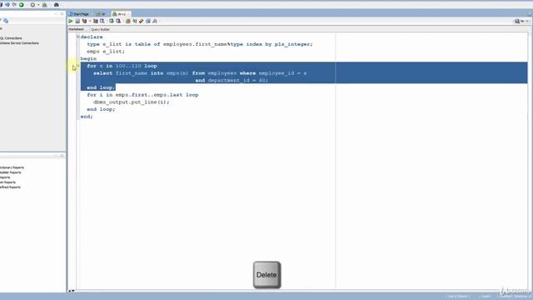
Task: Run the statement with the green play icon
Action: (71, 21)
